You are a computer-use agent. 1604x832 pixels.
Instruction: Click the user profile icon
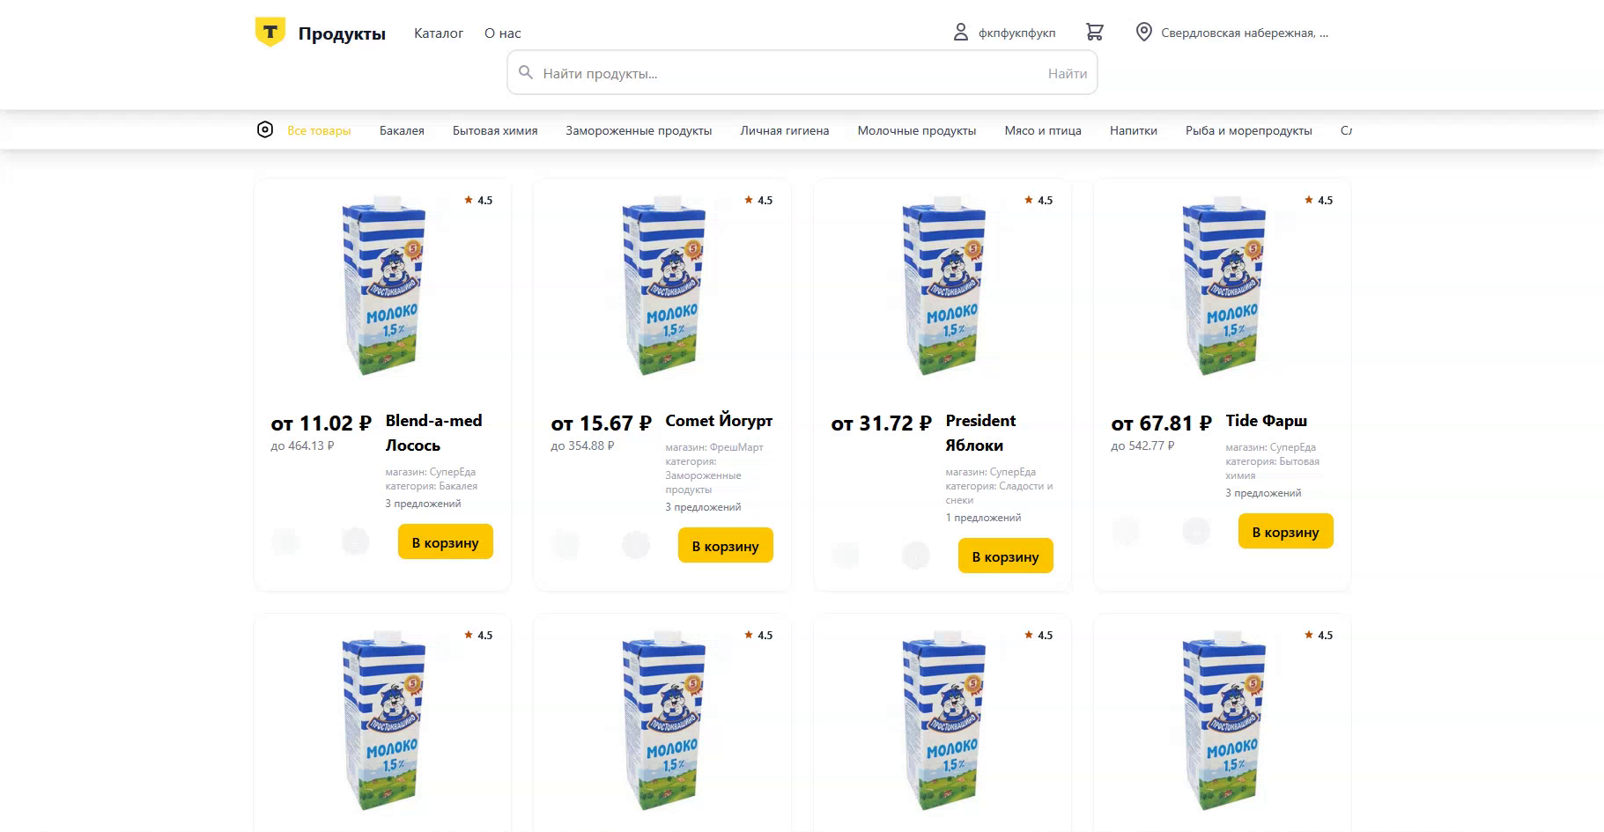pos(961,33)
